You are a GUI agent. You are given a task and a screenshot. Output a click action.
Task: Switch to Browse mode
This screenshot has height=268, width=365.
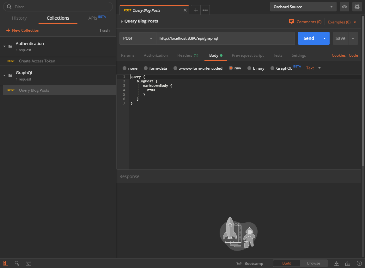[x=313, y=263]
